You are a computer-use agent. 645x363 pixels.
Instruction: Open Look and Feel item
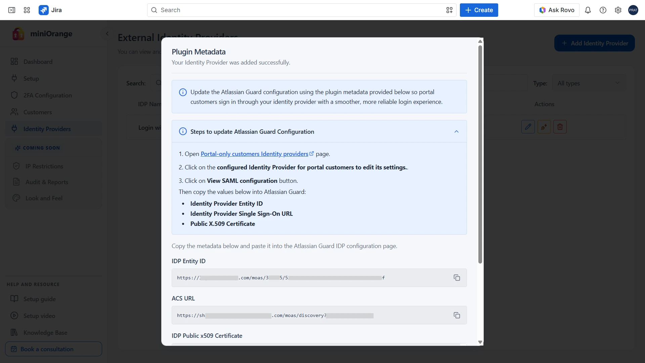(54, 198)
